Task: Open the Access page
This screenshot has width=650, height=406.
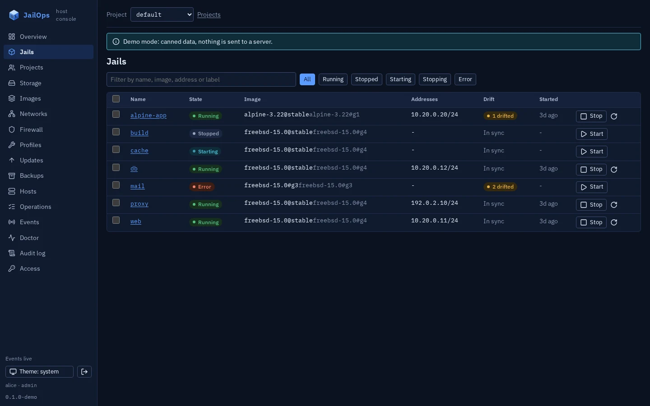Action: 48,268
